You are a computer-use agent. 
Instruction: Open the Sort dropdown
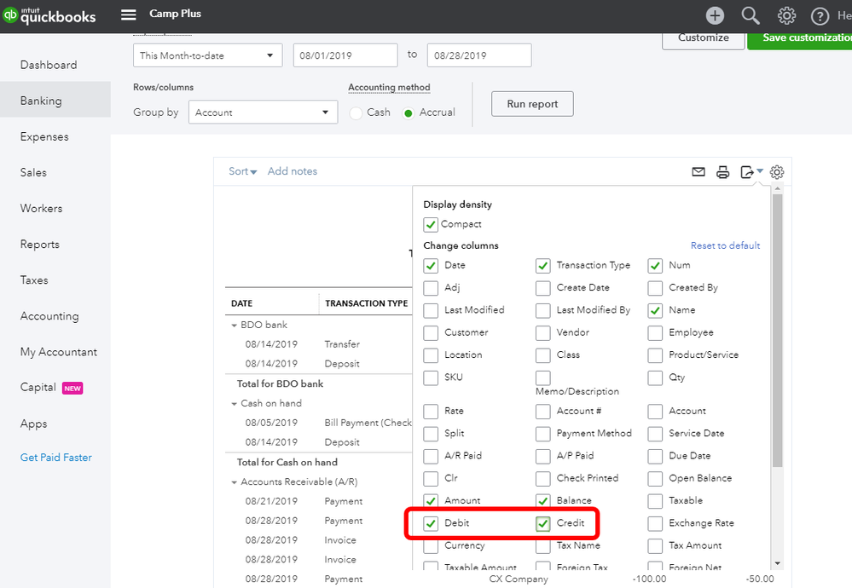[242, 171]
